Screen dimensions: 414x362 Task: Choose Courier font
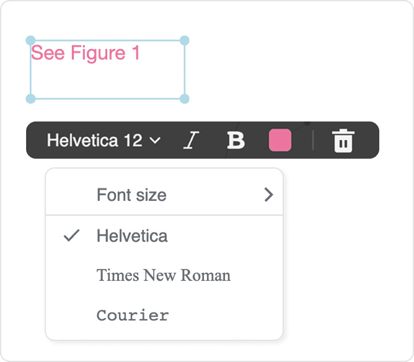coord(133,315)
